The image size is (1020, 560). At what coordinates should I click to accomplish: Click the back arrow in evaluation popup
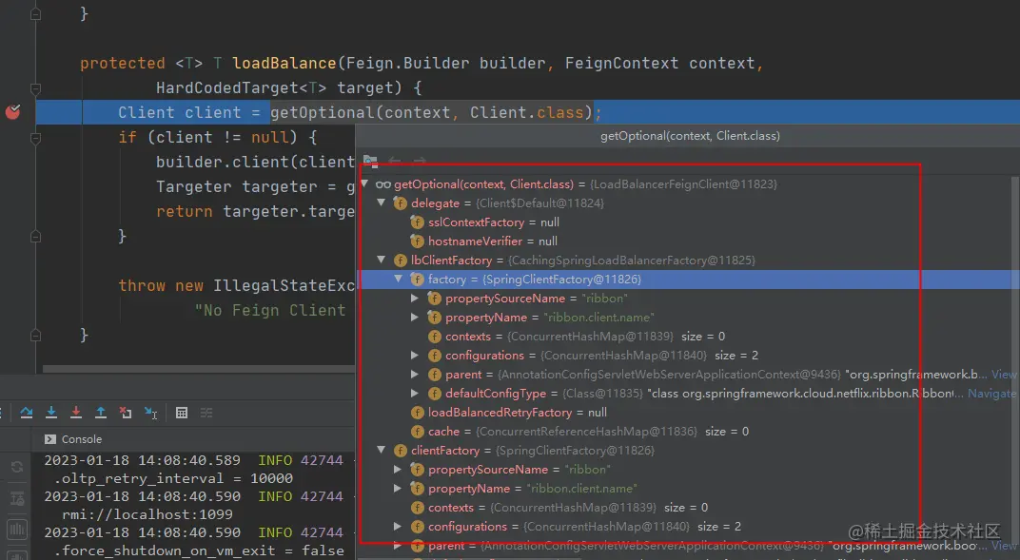(394, 161)
